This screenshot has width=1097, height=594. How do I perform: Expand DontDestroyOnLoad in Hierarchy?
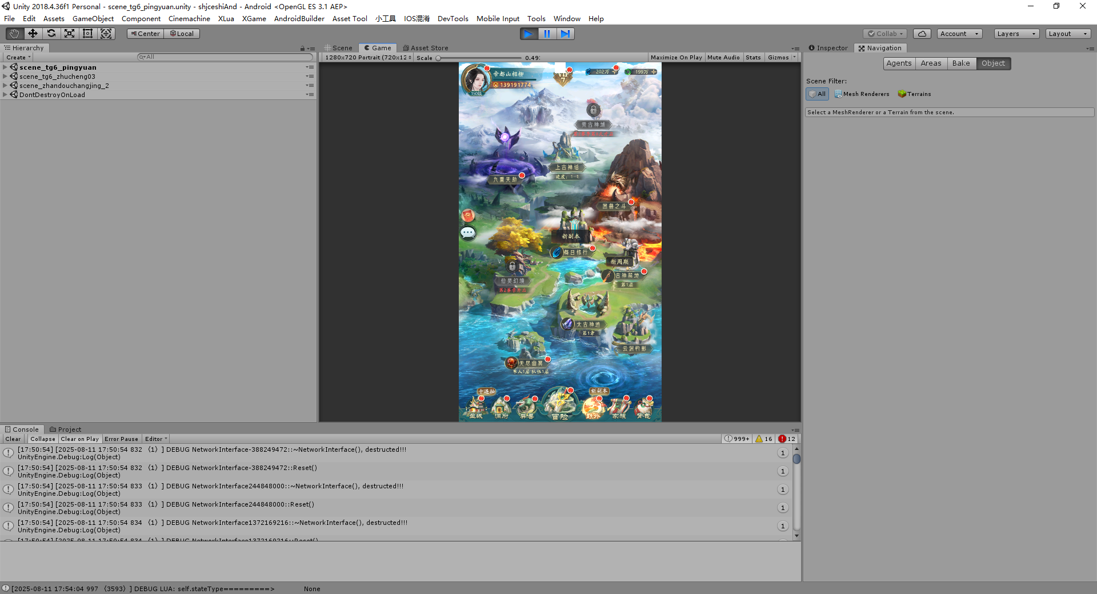click(x=5, y=95)
